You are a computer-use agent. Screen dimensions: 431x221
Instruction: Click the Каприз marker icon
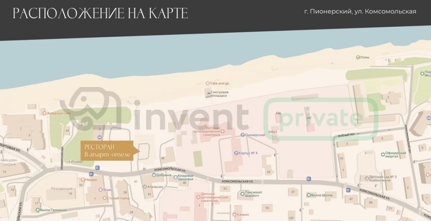(x=234, y=215)
